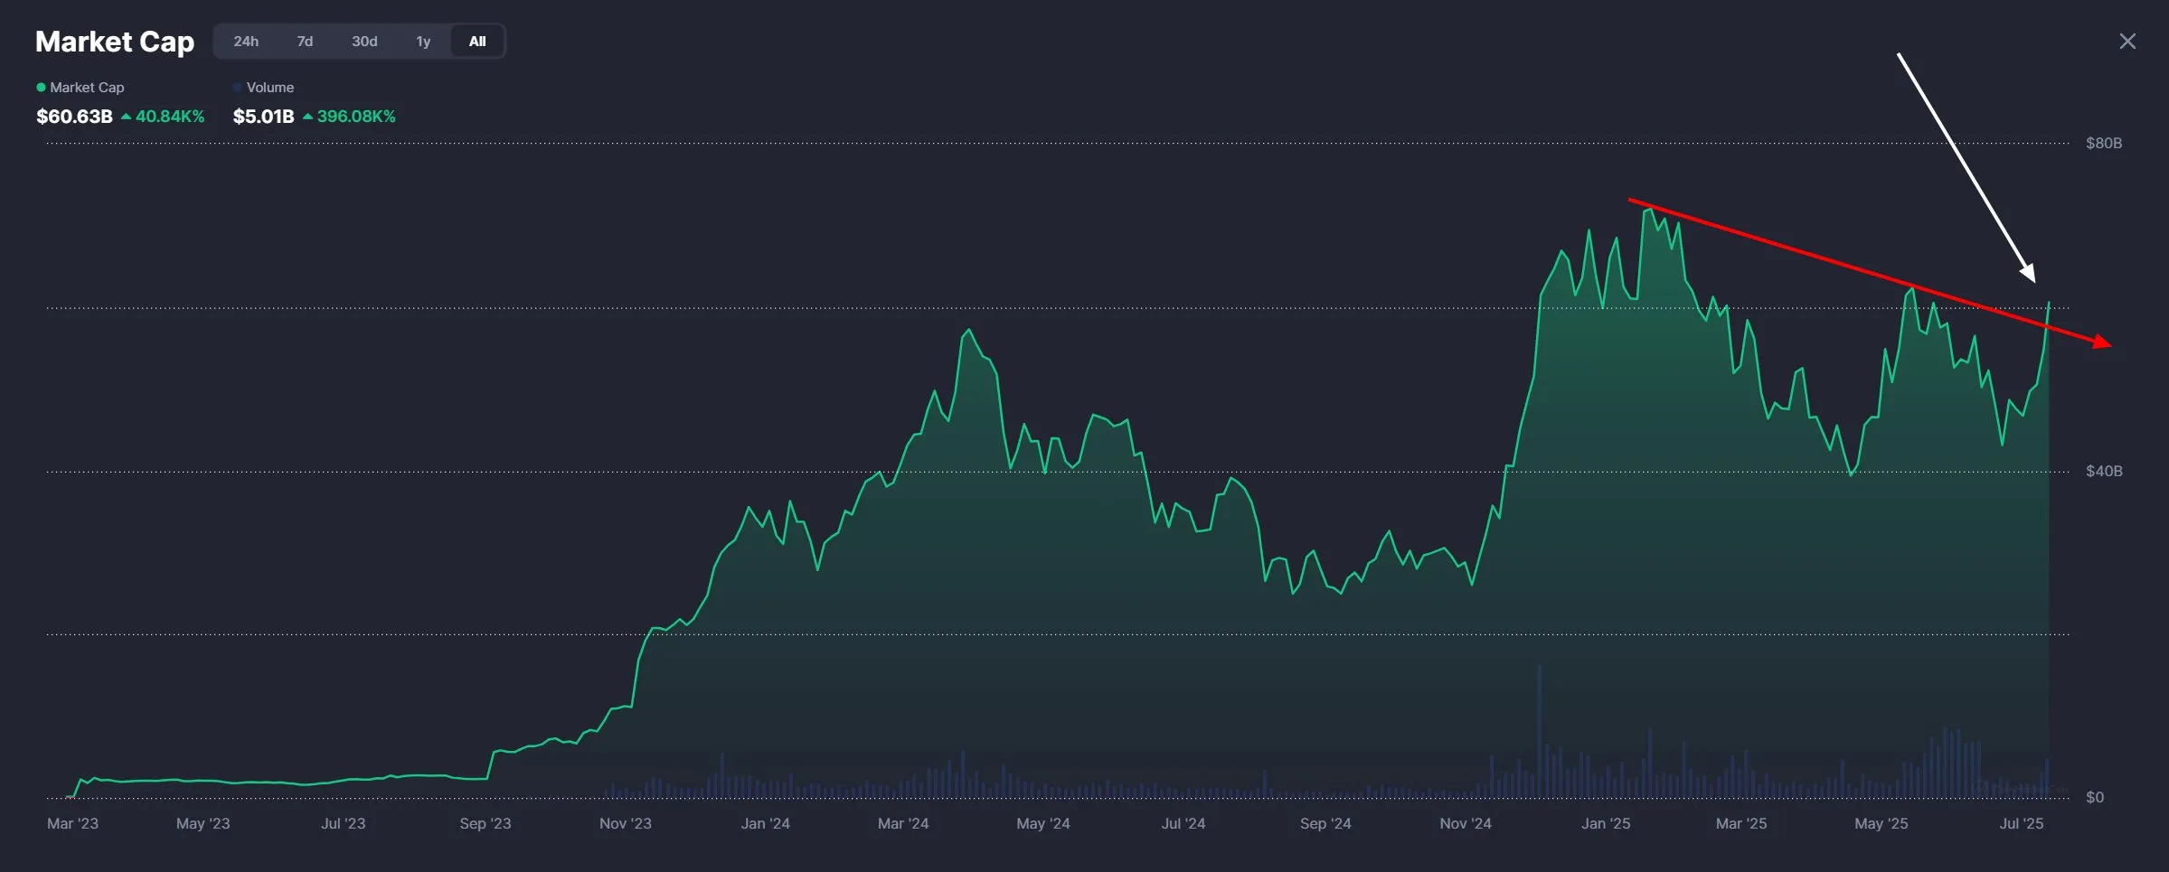
Task: Click the Nov '23 date label
Action: (x=626, y=824)
